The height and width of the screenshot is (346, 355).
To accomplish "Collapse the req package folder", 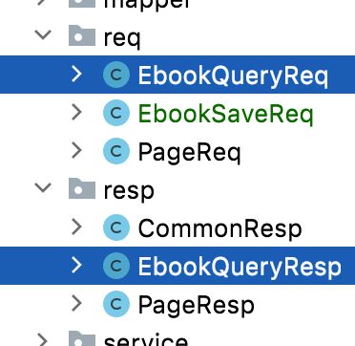I will [x=43, y=34].
